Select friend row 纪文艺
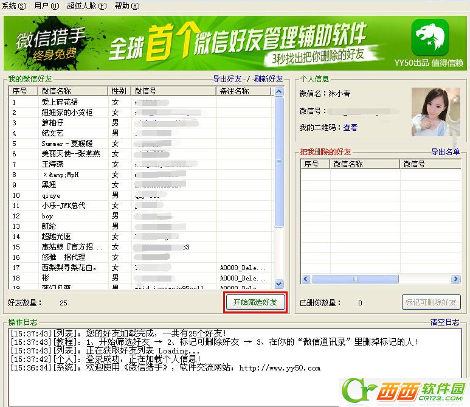Image resolution: width=470 pixels, height=407 pixels. [141, 133]
